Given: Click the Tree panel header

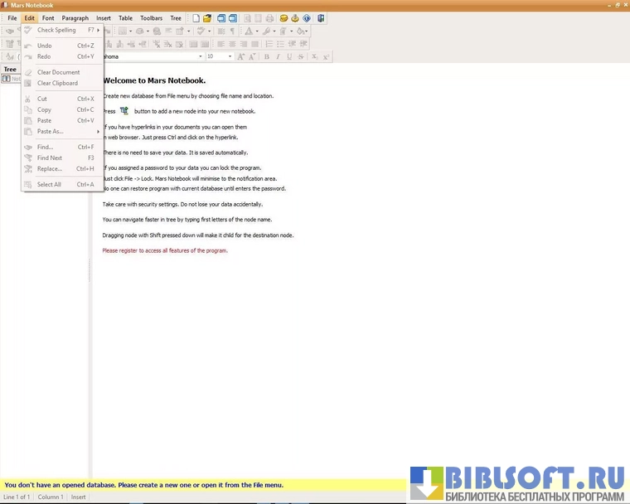Looking at the screenshot, I should click(x=11, y=70).
